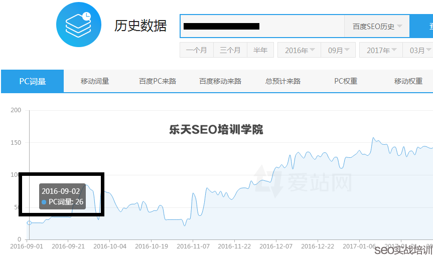
Task: Click the 150 value on the y-axis
Action: [16, 143]
